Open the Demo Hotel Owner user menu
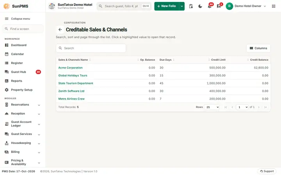Image resolution: width=281 pixels, height=175 pixels. click(x=246, y=6)
